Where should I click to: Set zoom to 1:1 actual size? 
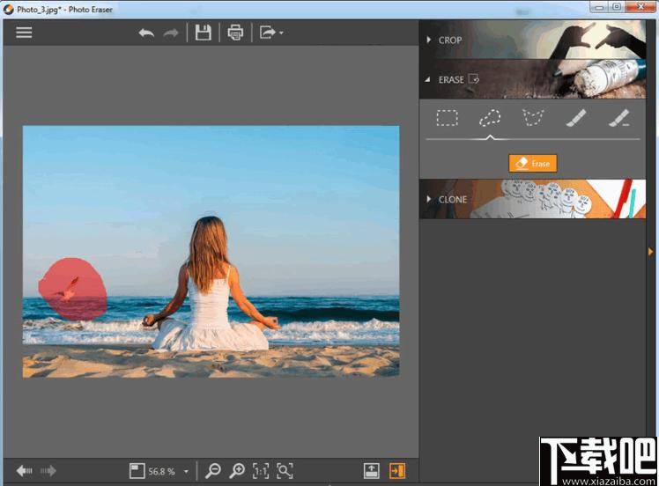tap(261, 471)
